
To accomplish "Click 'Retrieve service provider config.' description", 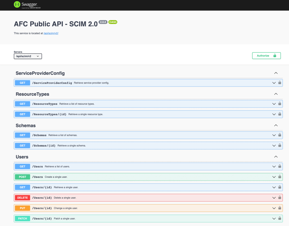I will point(91,83).
